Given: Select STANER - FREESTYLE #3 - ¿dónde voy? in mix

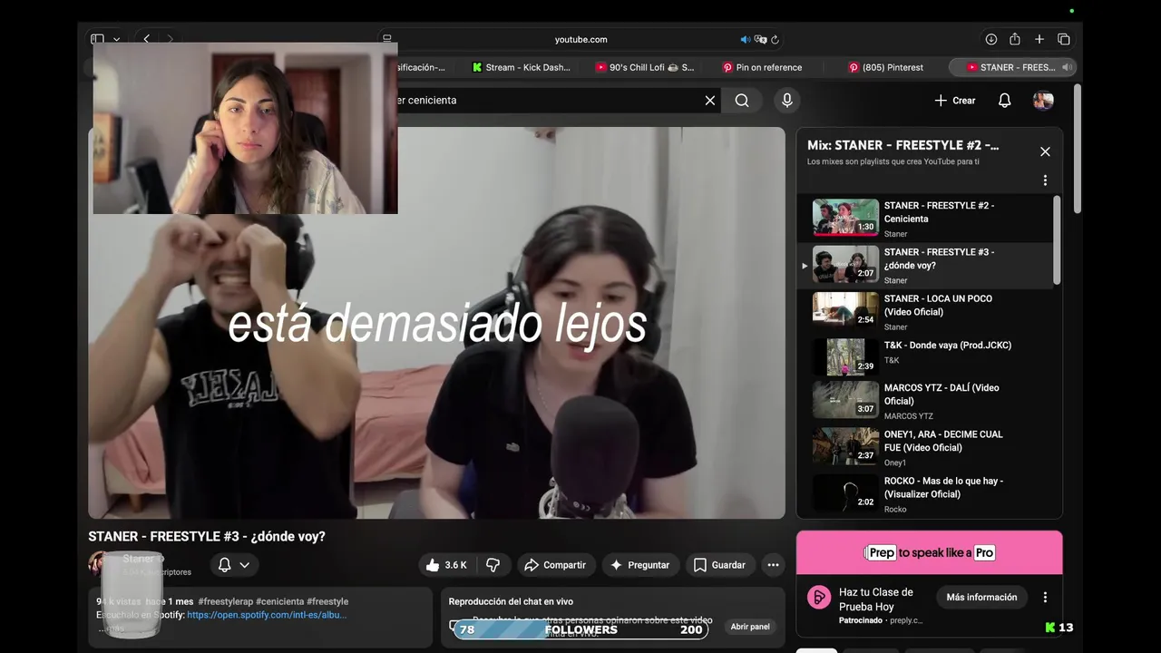Looking at the screenshot, I should tap(925, 266).
